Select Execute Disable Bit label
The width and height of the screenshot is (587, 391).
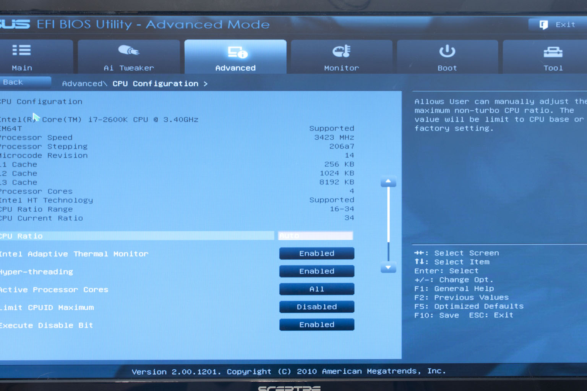click(x=46, y=325)
